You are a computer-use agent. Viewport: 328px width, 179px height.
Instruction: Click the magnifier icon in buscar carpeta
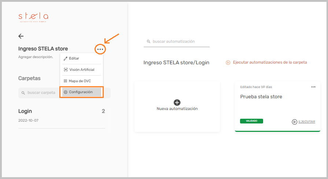[x=23, y=93]
